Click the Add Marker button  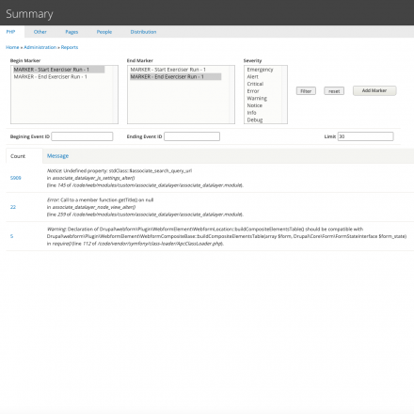tap(374, 90)
